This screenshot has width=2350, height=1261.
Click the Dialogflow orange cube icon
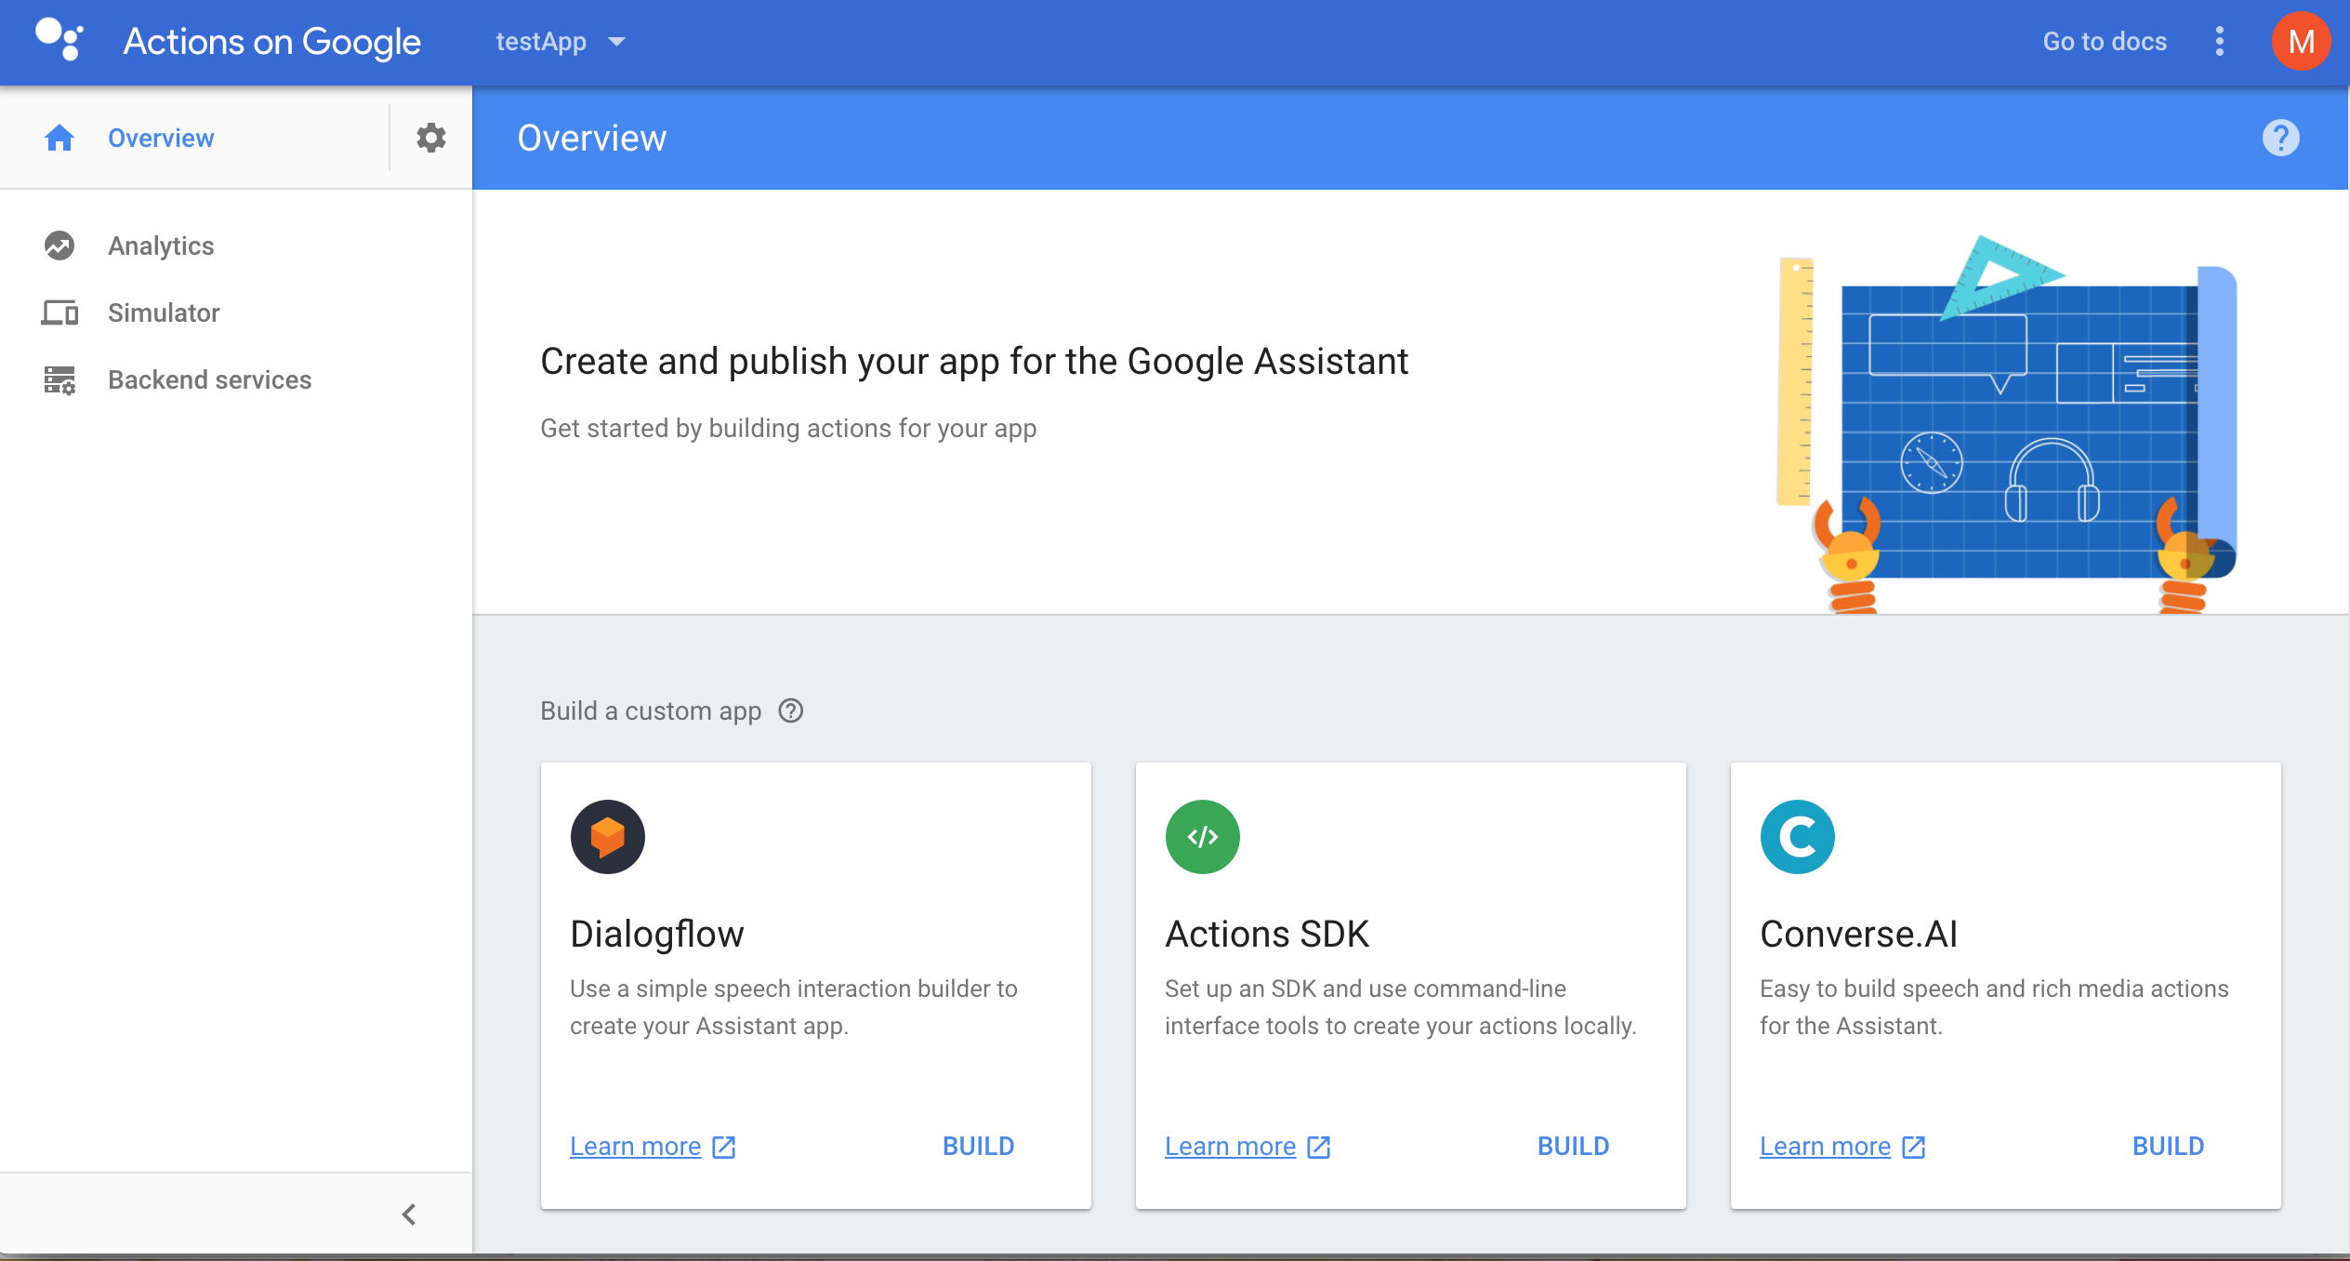(x=608, y=837)
